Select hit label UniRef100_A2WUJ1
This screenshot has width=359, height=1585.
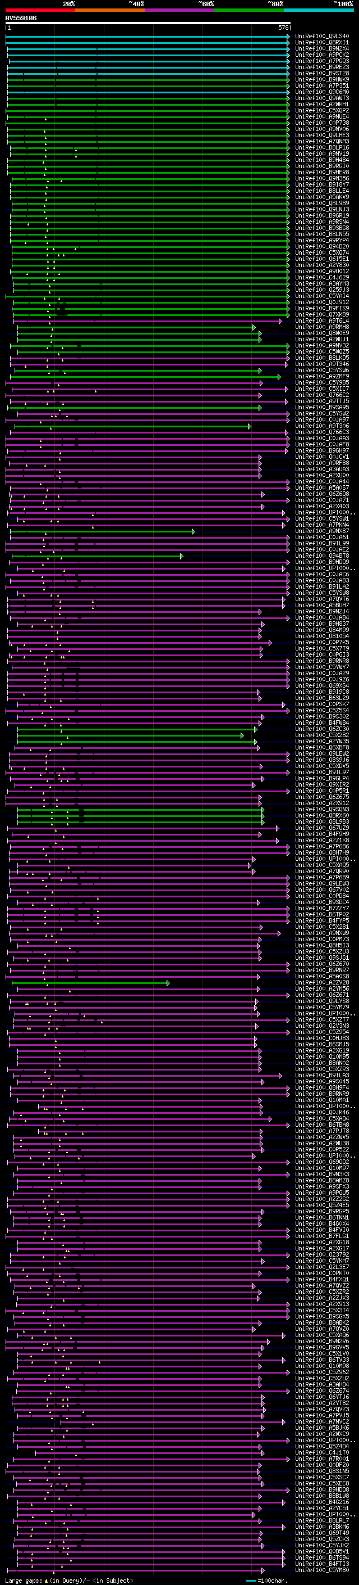click(x=322, y=339)
